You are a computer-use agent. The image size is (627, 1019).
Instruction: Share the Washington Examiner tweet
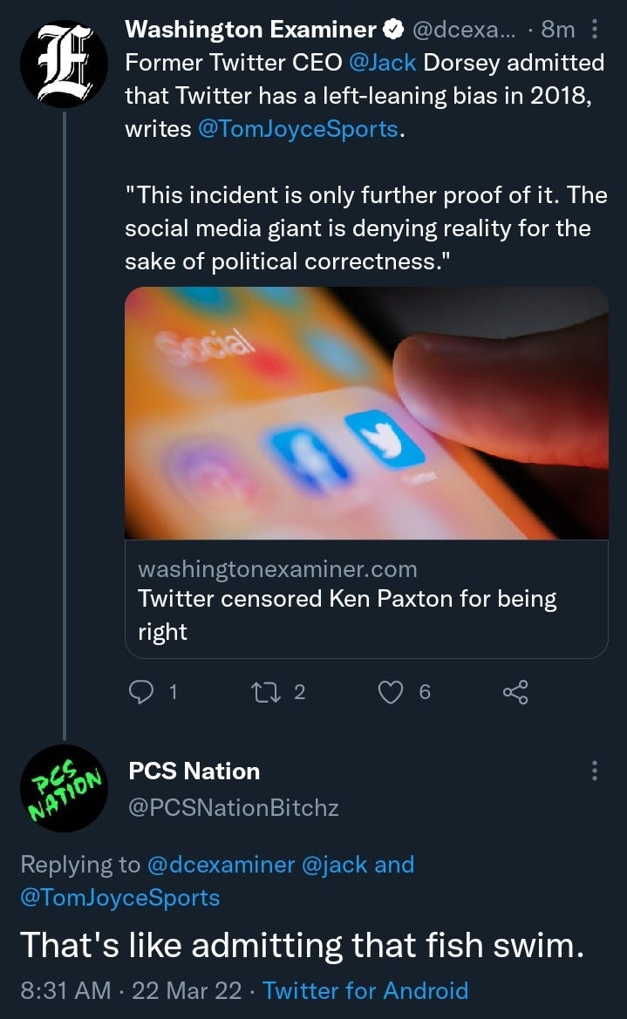pos(515,692)
